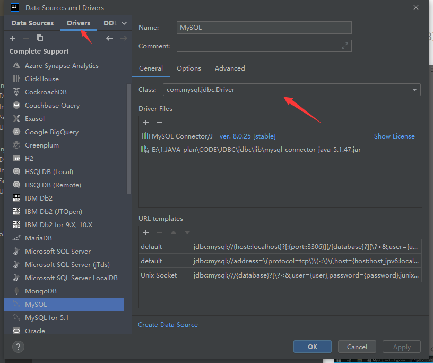Image resolution: width=433 pixels, height=363 pixels.
Task: Click the CockroachDB driver icon
Action: tap(16, 92)
